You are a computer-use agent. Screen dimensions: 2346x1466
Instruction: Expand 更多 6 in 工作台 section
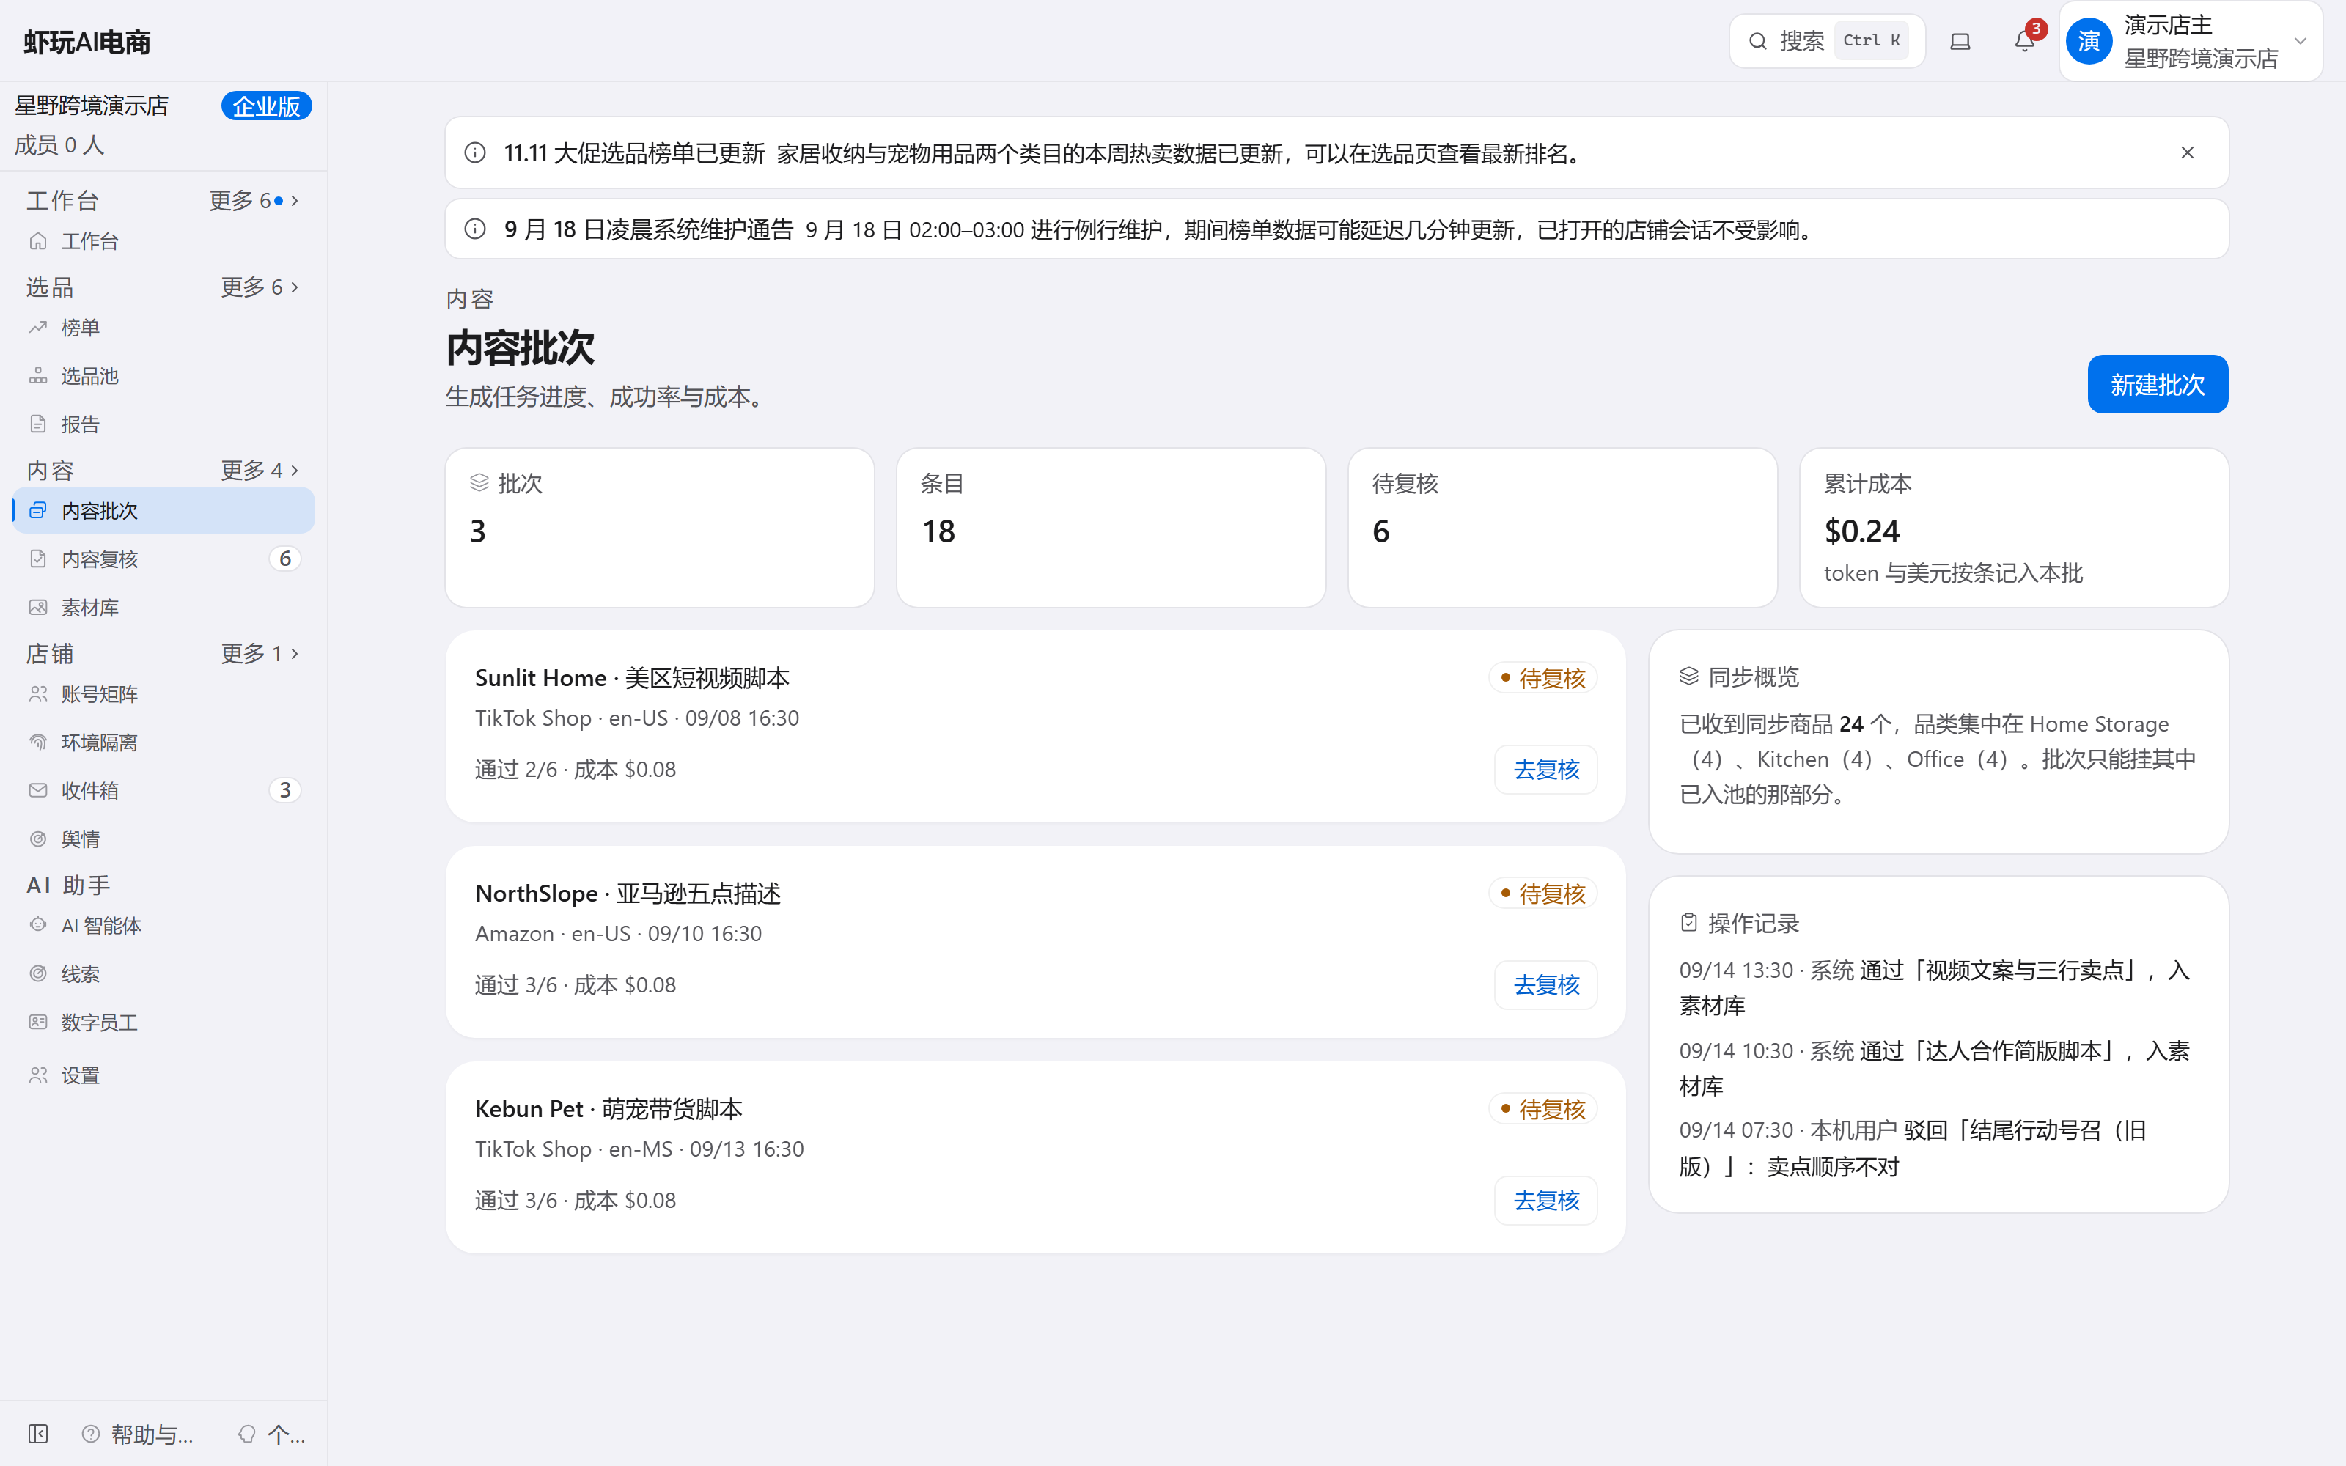coord(254,201)
